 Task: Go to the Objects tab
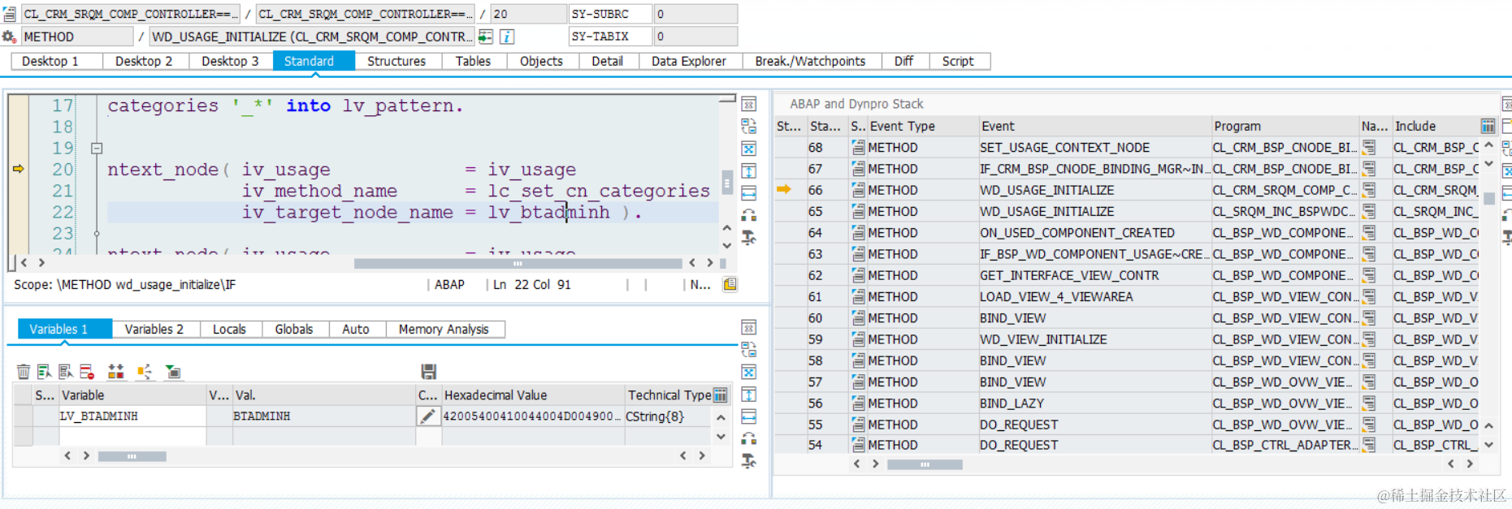click(x=541, y=61)
